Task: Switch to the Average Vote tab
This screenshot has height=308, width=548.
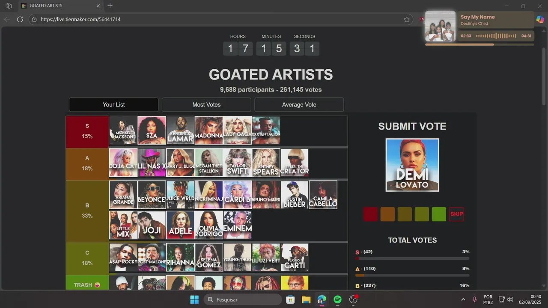Action: point(299,105)
